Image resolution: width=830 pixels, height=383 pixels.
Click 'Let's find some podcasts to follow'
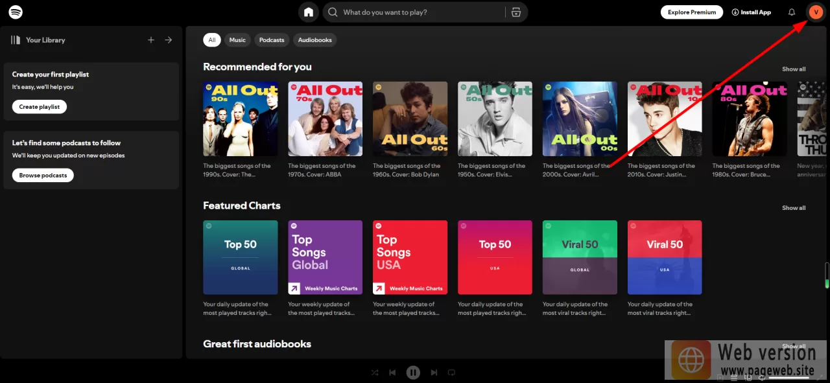click(66, 143)
